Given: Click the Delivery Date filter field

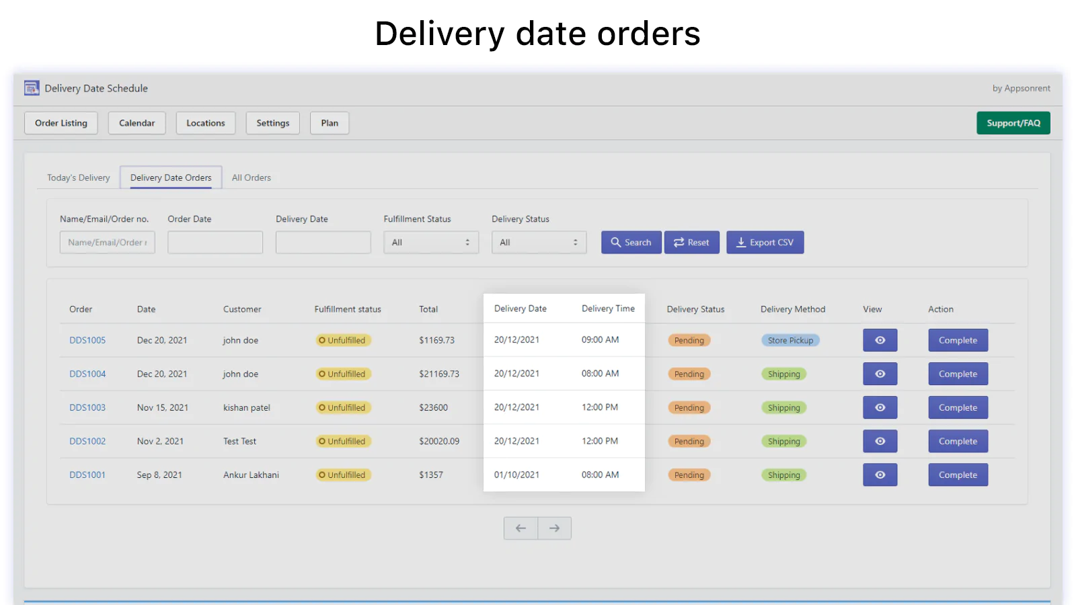Looking at the screenshot, I should [323, 243].
